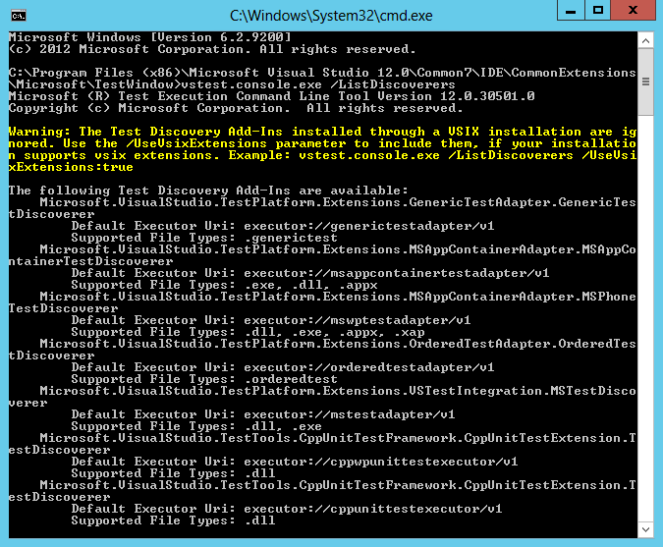
Task: Click the yellow 'xExtensions:true' text
Action: click(71, 167)
